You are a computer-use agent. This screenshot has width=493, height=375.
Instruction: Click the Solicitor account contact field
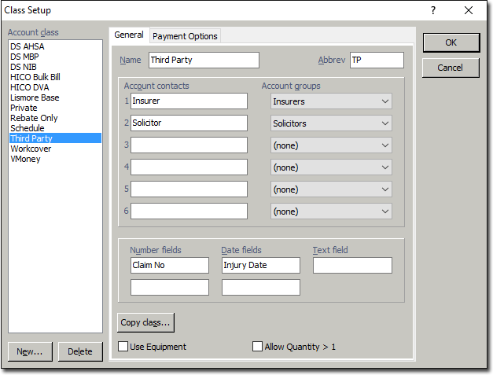189,123
